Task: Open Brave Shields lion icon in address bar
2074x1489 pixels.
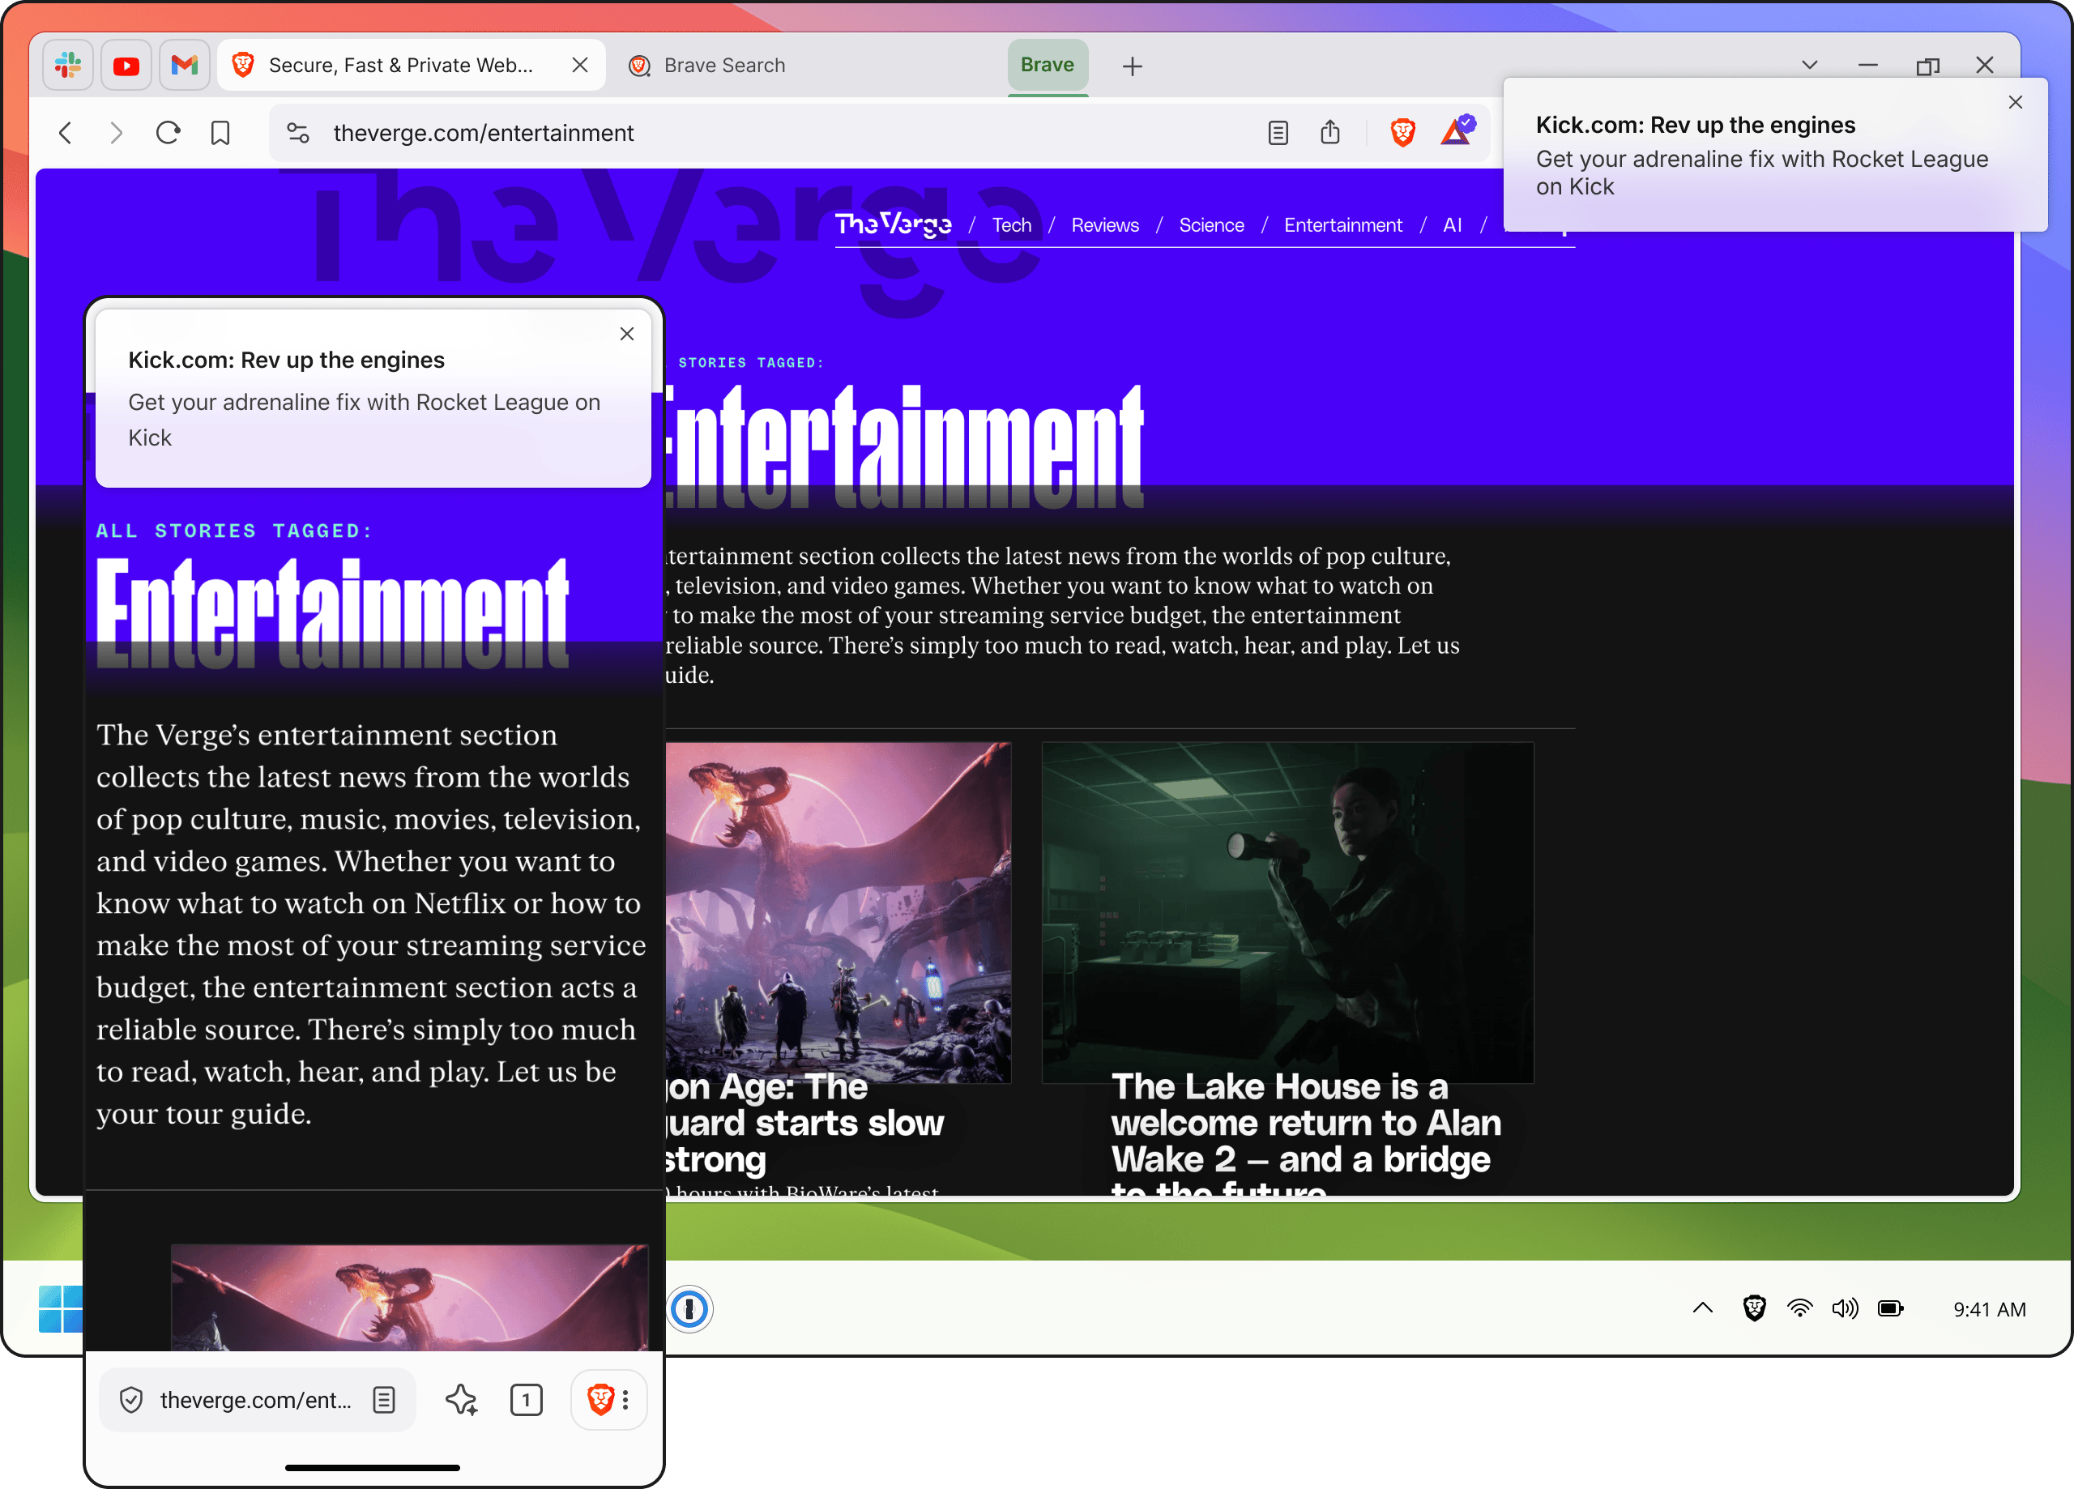Action: point(1402,133)
